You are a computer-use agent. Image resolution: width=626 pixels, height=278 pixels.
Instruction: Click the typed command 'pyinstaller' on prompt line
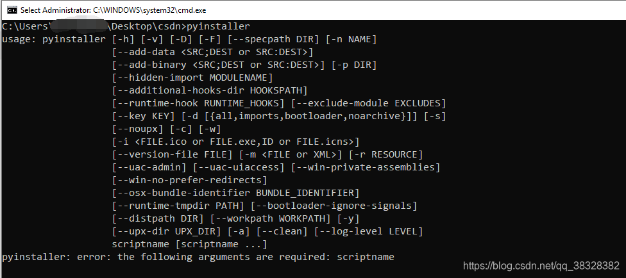point(219,27)
